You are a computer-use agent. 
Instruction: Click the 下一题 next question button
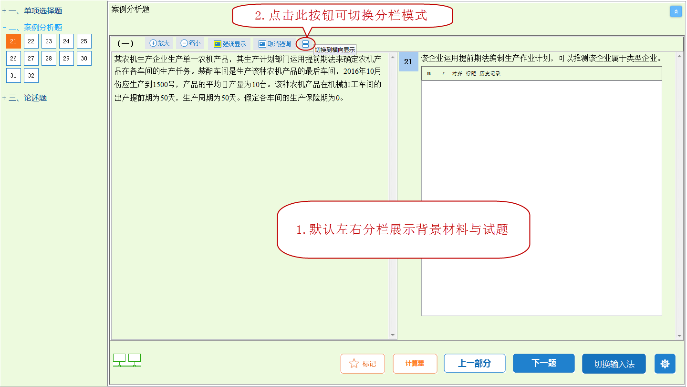(543, 363)
